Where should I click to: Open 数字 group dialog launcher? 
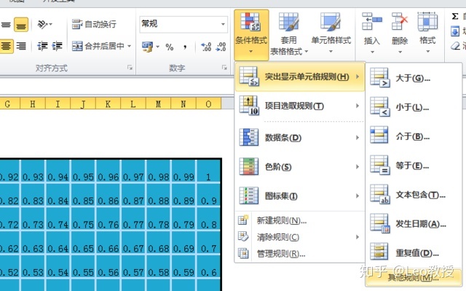tap(224, 68)
